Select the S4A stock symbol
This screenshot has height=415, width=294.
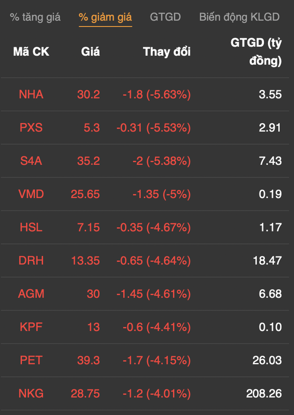tap(31, 161)
